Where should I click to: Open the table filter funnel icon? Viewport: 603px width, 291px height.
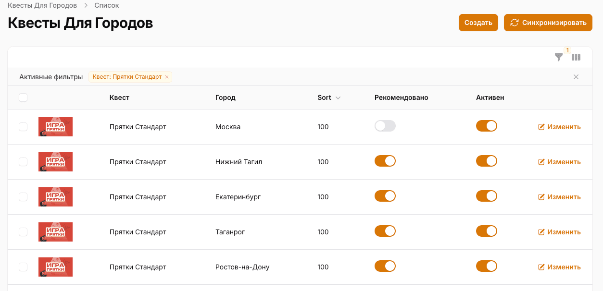(x=558, y=57)
